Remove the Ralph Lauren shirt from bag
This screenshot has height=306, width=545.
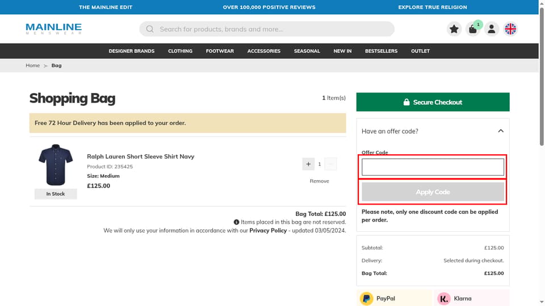point(319,181)
